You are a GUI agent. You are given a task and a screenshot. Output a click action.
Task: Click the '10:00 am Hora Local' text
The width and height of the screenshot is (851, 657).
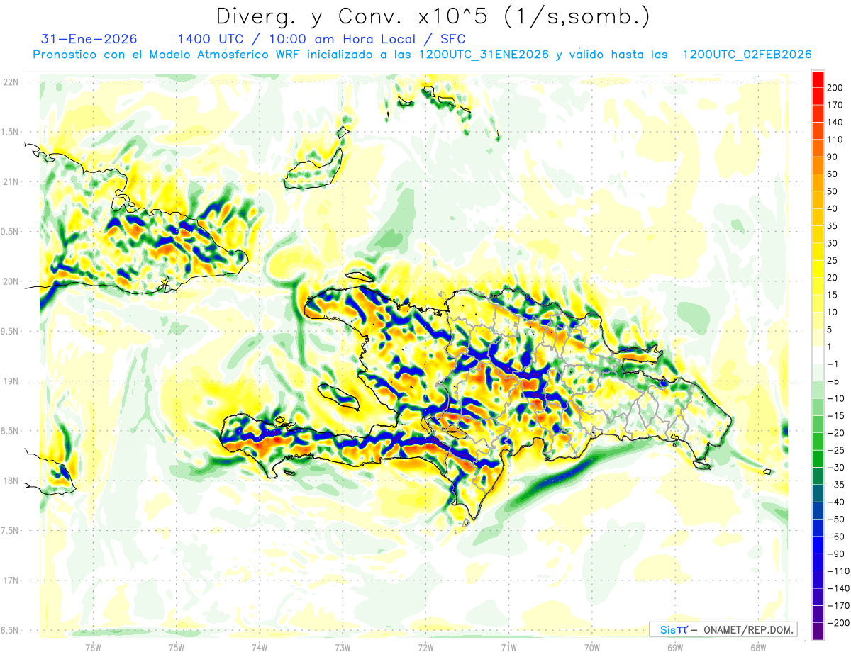click(343, 38)
